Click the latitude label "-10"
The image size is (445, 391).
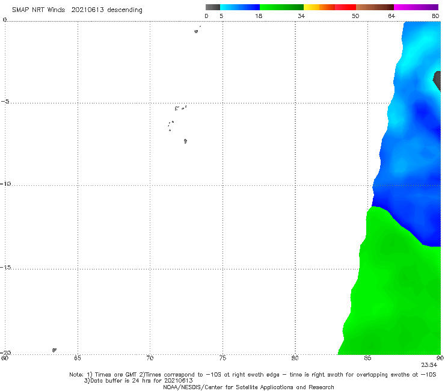5,183
